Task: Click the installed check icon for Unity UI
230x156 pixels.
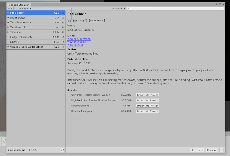Action: click(63, 42)
